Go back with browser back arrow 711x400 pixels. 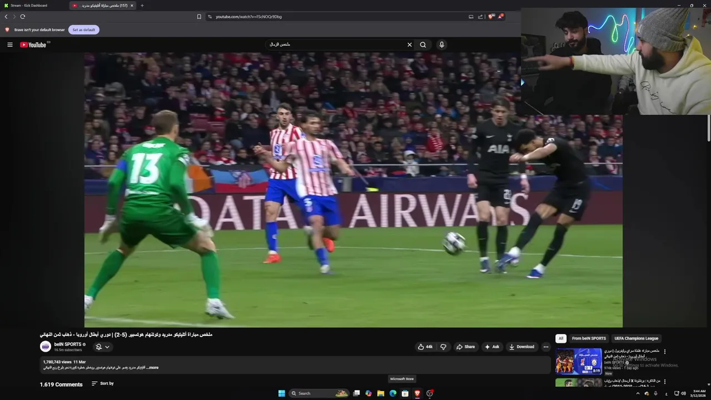point(6,17)
